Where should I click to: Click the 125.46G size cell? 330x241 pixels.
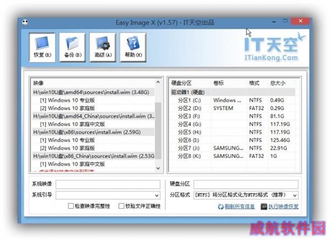(280, 140)
